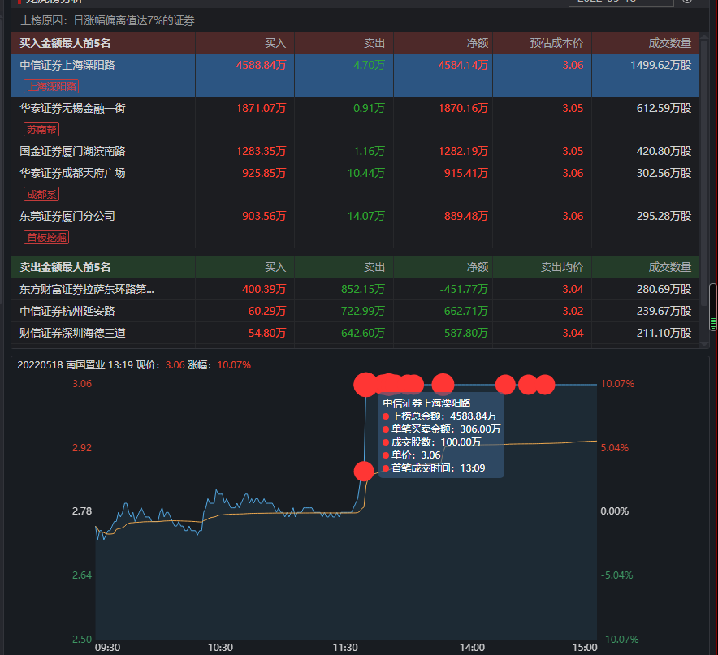Click the 211.10万股 volume cell
This screenshot has width=718, height=655.
pos(664,334)
